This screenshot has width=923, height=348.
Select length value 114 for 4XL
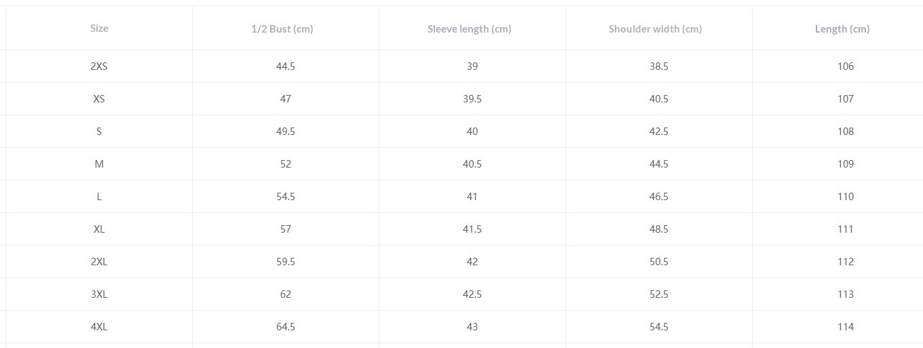point(846,327)
